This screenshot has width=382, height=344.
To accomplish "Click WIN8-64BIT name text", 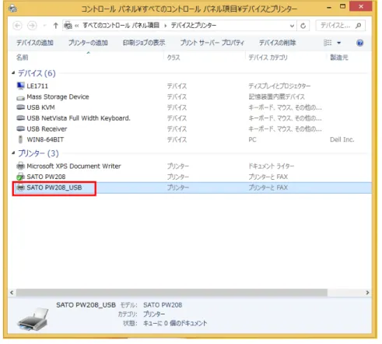I will (x=45, y=139).
